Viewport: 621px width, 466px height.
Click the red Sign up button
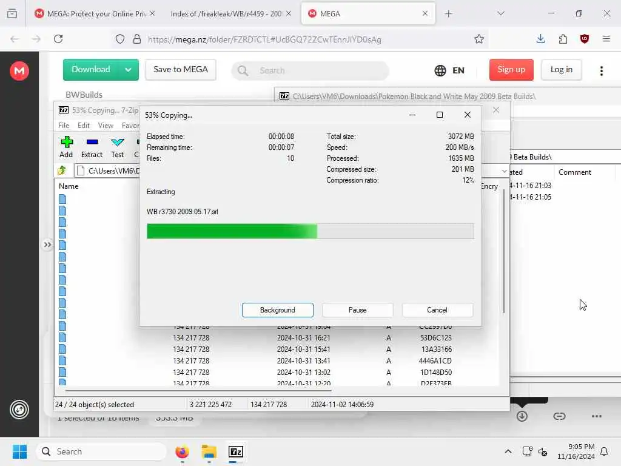click(511, 70)
